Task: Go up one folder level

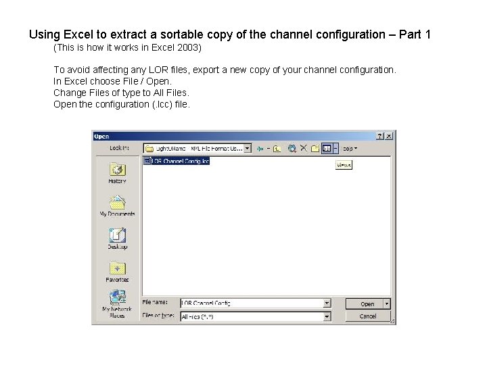Action: click(277, 149)
